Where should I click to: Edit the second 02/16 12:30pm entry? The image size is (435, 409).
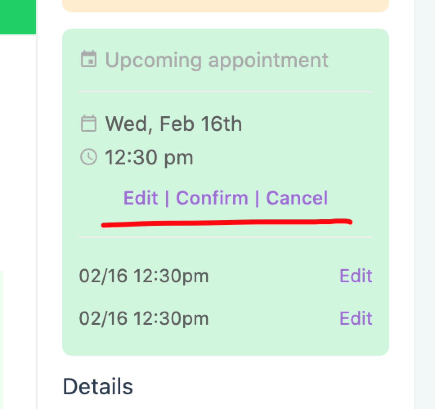[356, 318]
